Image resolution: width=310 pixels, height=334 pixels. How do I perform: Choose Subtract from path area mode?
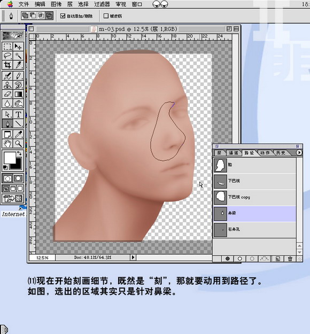point(33,15)
